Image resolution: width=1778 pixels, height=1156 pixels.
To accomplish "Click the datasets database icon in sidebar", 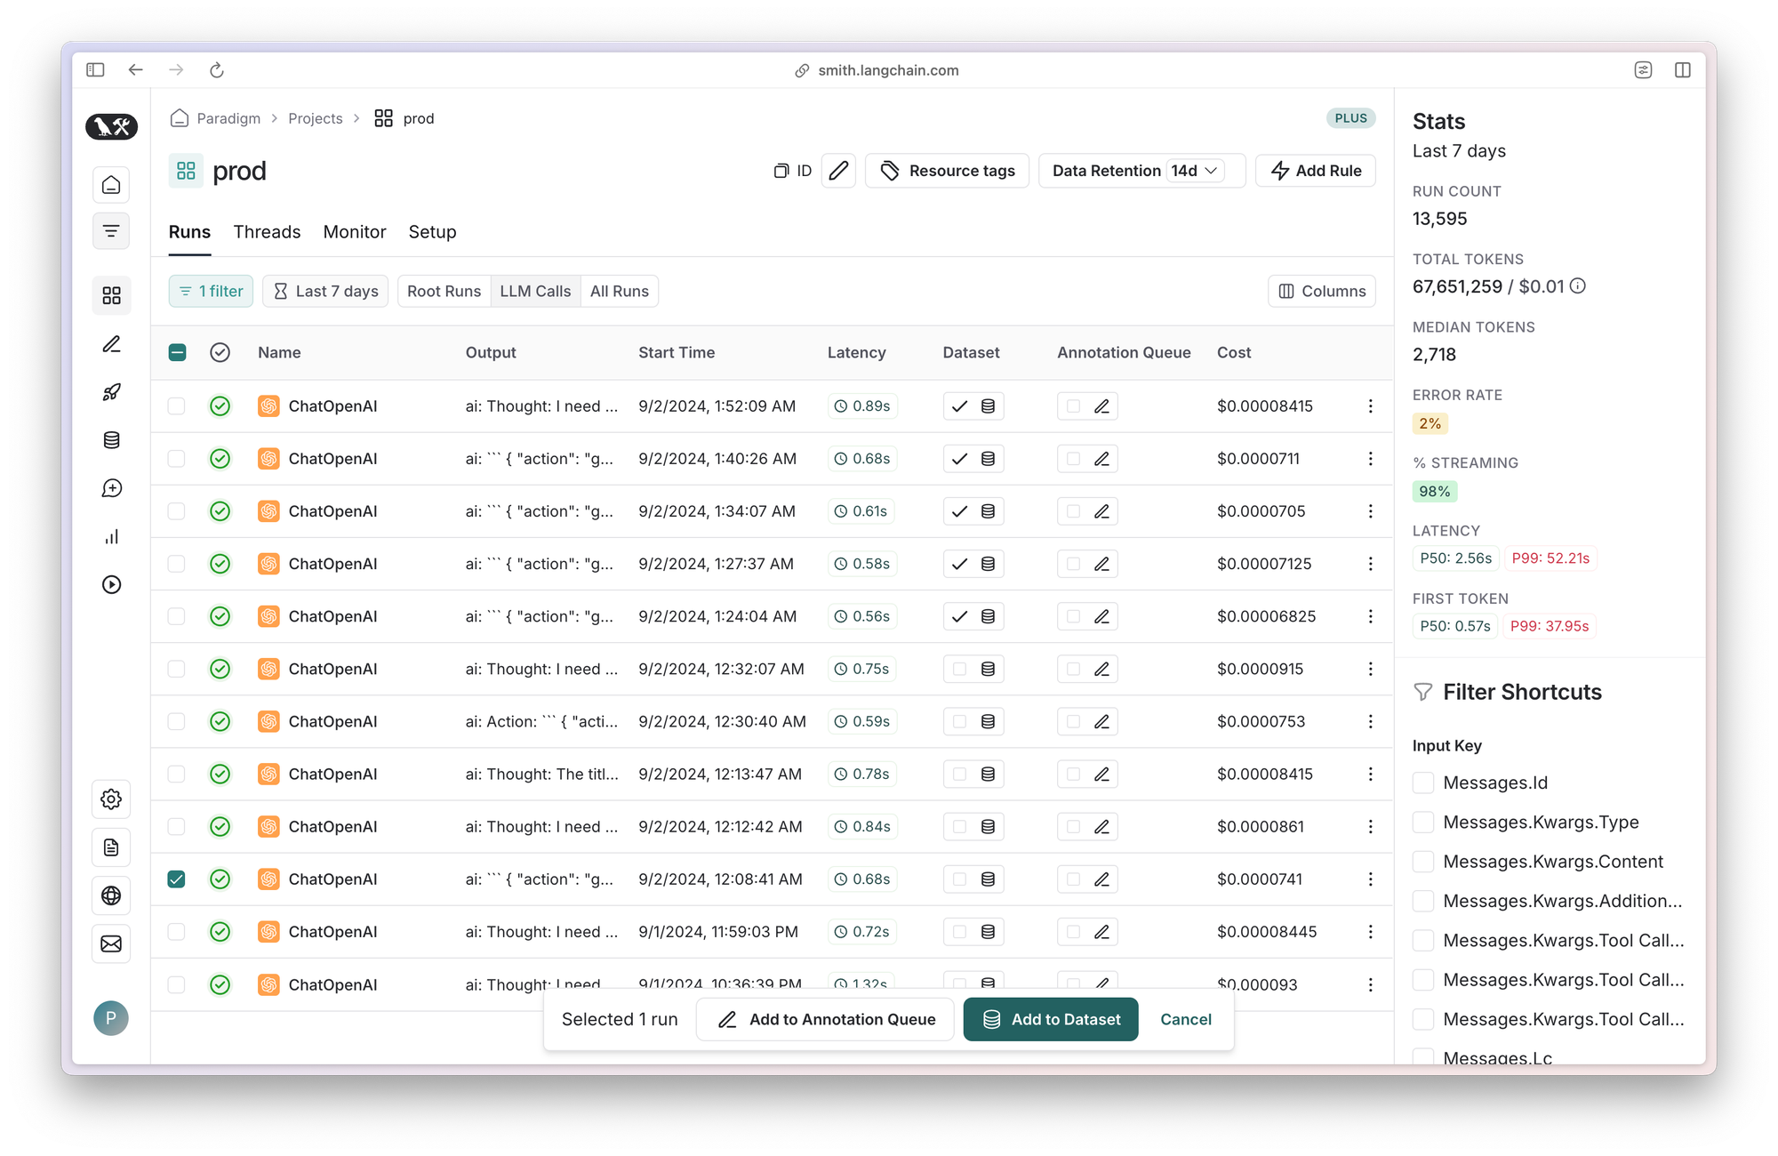I will pyautogui.click(x=111, y=440).
